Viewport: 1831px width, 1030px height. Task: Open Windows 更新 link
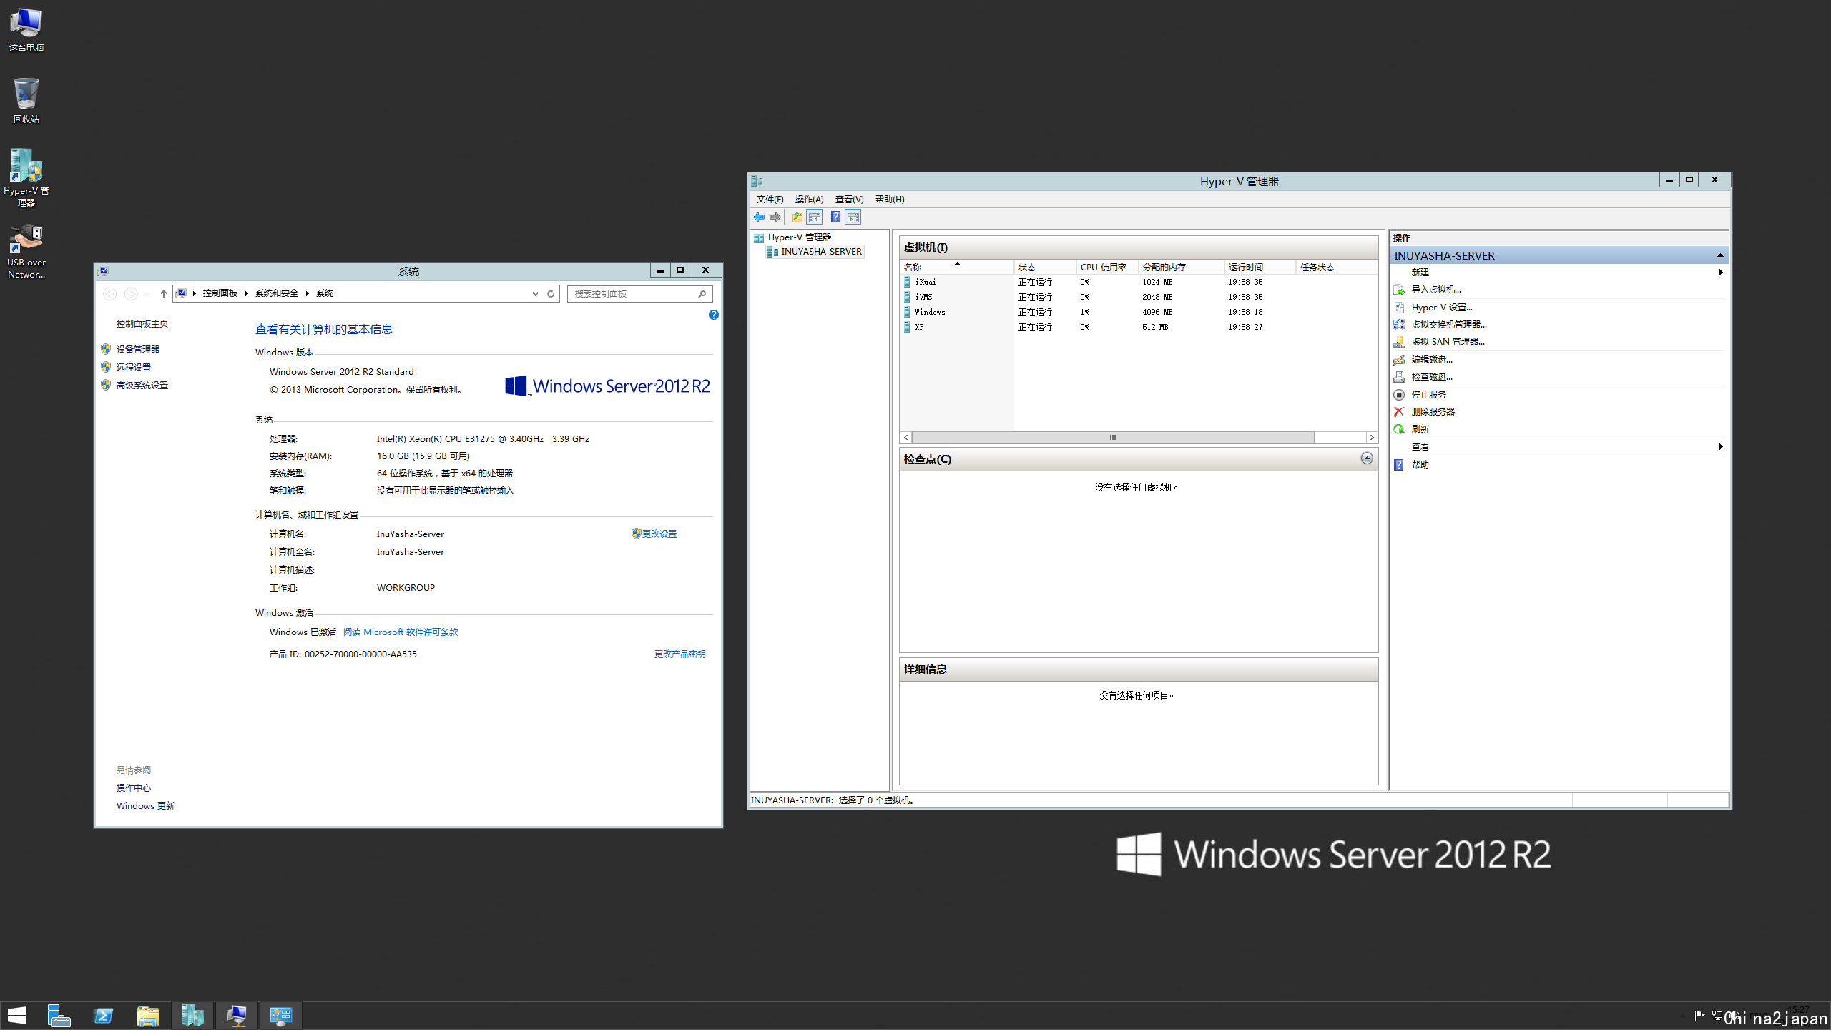145,805
